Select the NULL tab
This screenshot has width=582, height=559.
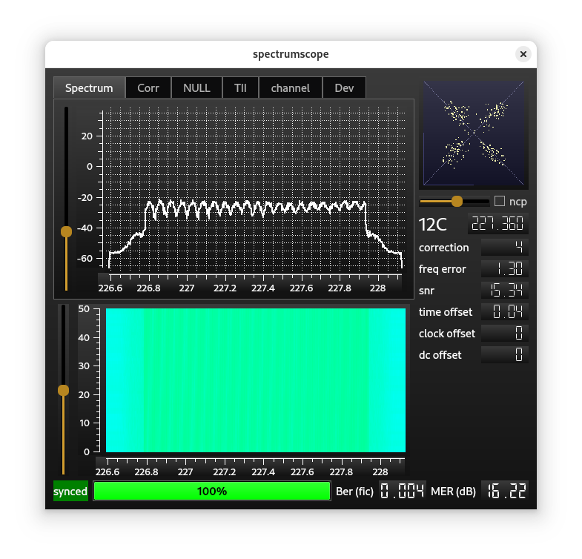[196, 88]
